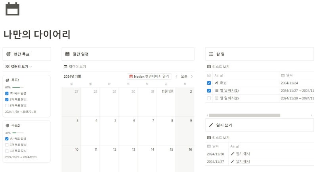The width and height of the screenshot is (317, 172).
Task: Click the target icon on 목표2 card
Action: click(8, 125)
